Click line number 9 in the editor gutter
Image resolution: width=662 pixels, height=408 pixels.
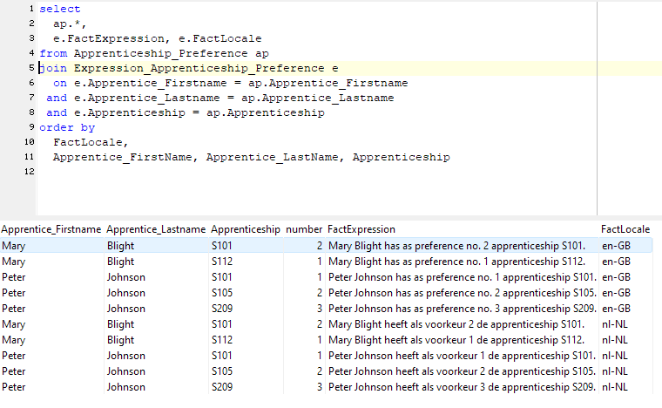[x=31, y=127]
